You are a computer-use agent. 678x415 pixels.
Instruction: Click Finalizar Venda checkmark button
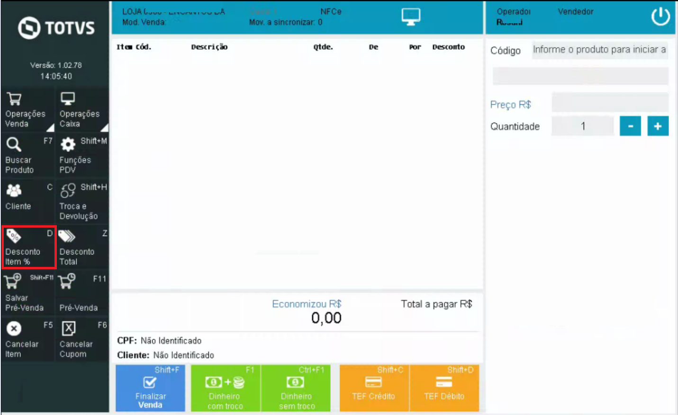150,388
